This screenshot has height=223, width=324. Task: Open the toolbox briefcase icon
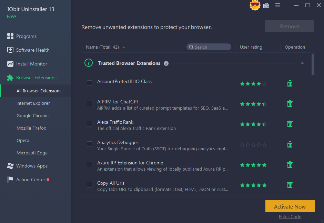[266, 6]
